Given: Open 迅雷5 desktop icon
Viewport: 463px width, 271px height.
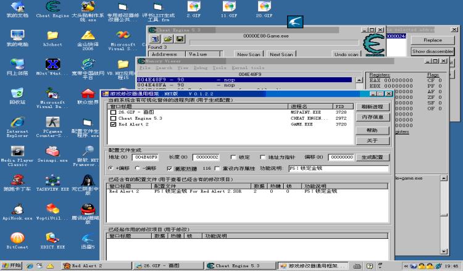Looking at the screenshot, I should click(x=88, y=240).
